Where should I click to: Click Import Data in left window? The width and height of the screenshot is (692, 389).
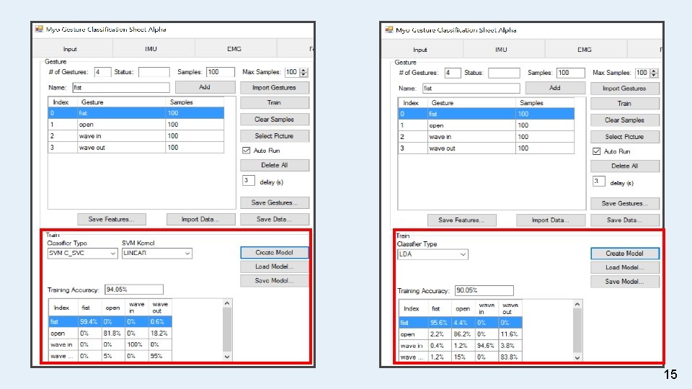pyautogui.click(x=201, y=219)
